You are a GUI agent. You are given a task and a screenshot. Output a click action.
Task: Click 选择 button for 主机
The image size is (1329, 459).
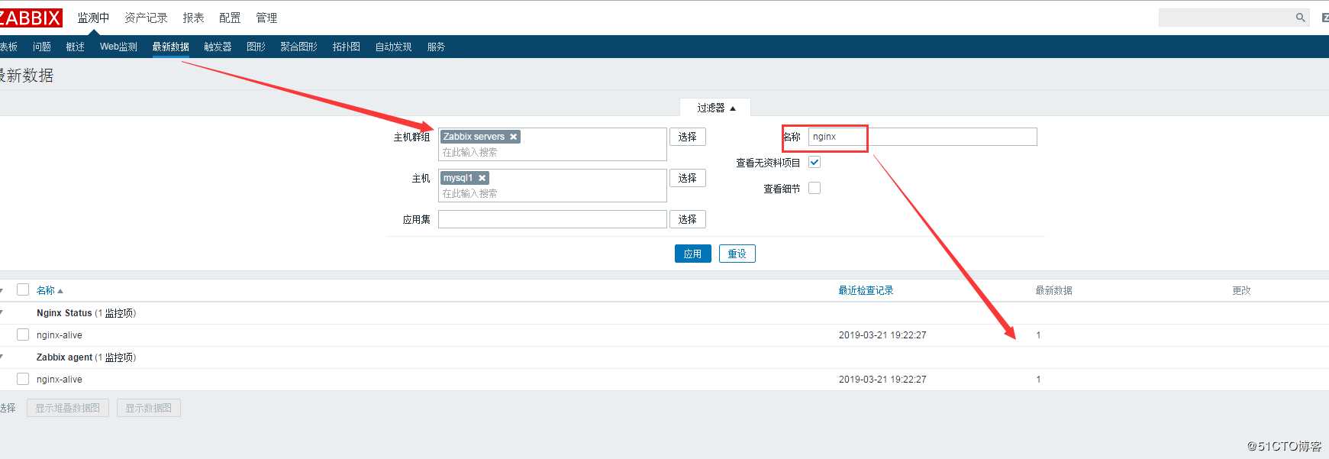point(687,178)
